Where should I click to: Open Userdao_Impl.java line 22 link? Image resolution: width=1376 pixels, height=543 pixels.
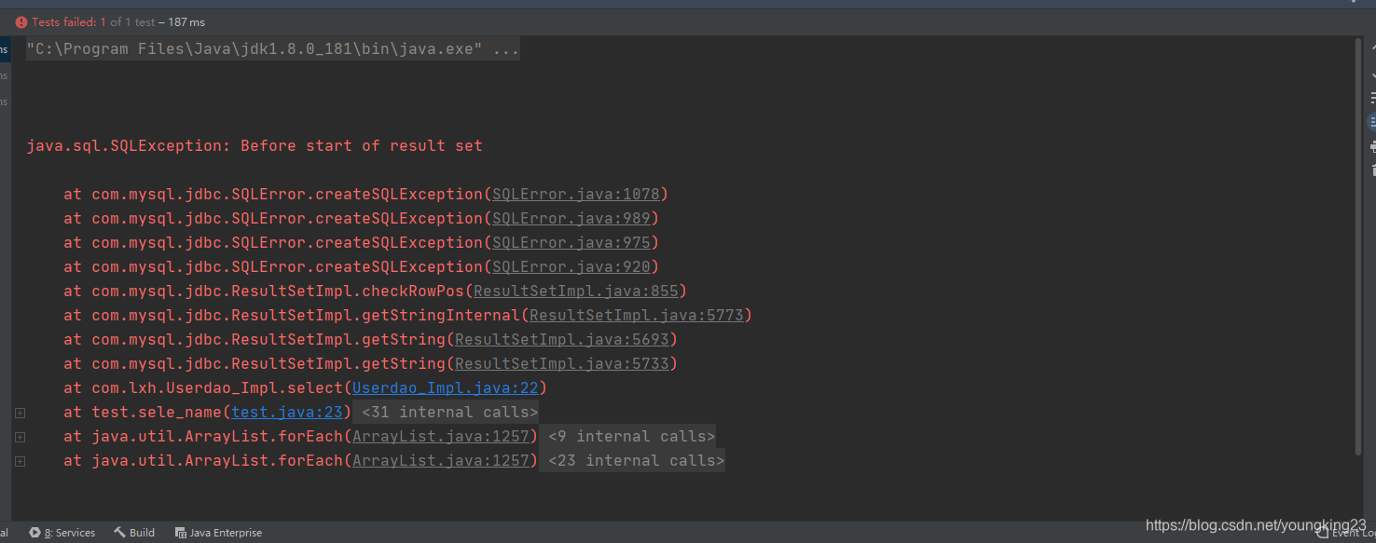[444, 387]
